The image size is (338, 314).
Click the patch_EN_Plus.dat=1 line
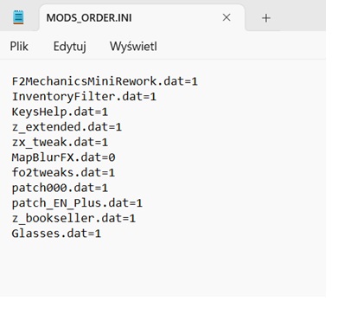pos(77,203)
